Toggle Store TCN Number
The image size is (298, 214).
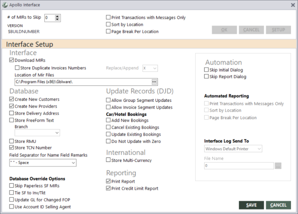(11, 147)
